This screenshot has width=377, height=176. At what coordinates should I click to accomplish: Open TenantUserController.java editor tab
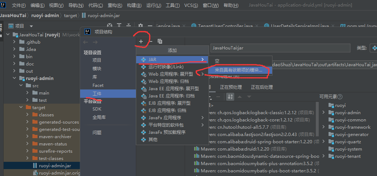pos(225,26)
